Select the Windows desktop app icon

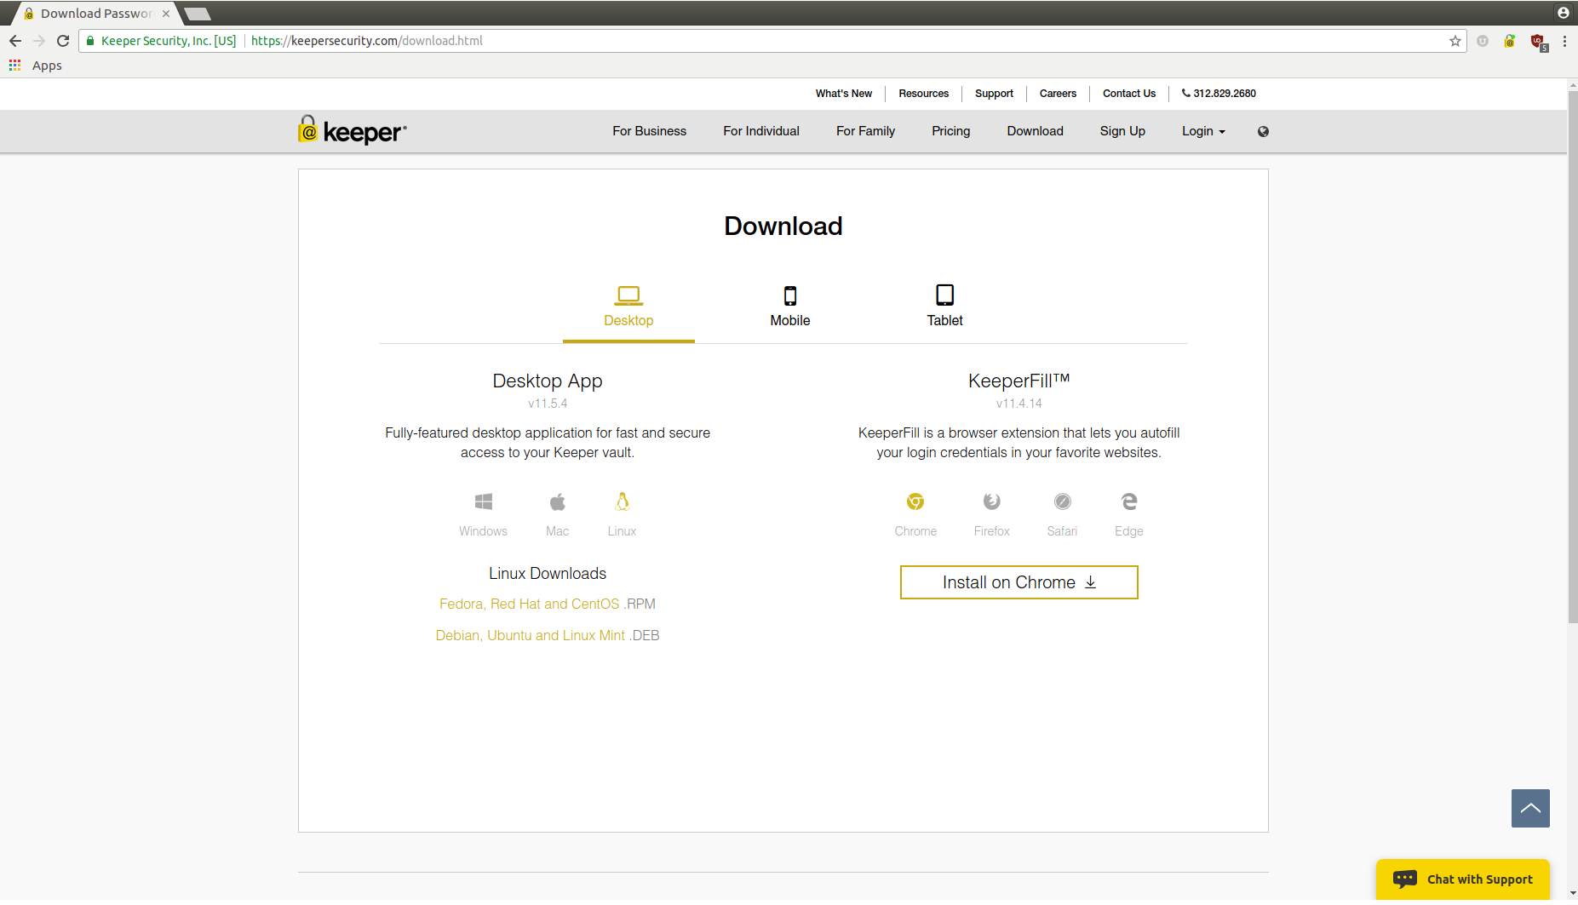(483, 502)
